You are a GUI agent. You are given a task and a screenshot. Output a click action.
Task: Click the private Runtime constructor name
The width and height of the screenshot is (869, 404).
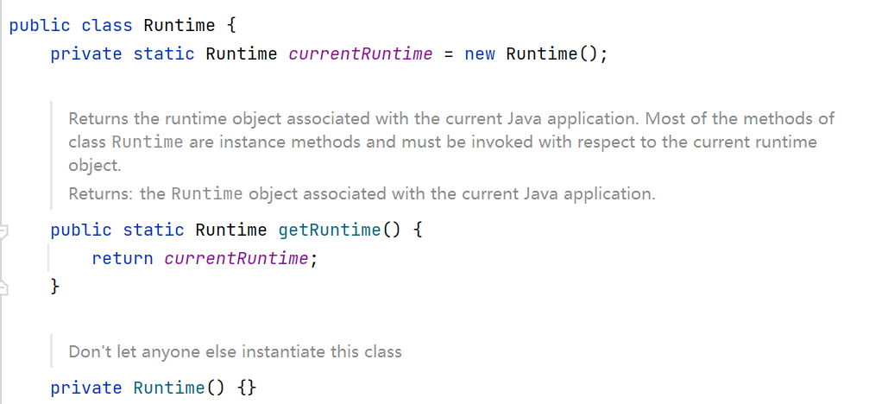(169, 388)
